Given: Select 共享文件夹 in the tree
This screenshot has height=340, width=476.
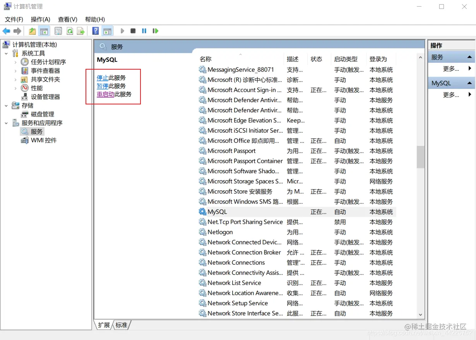Looking at the screenshot, I should click(x=45, y=79).
